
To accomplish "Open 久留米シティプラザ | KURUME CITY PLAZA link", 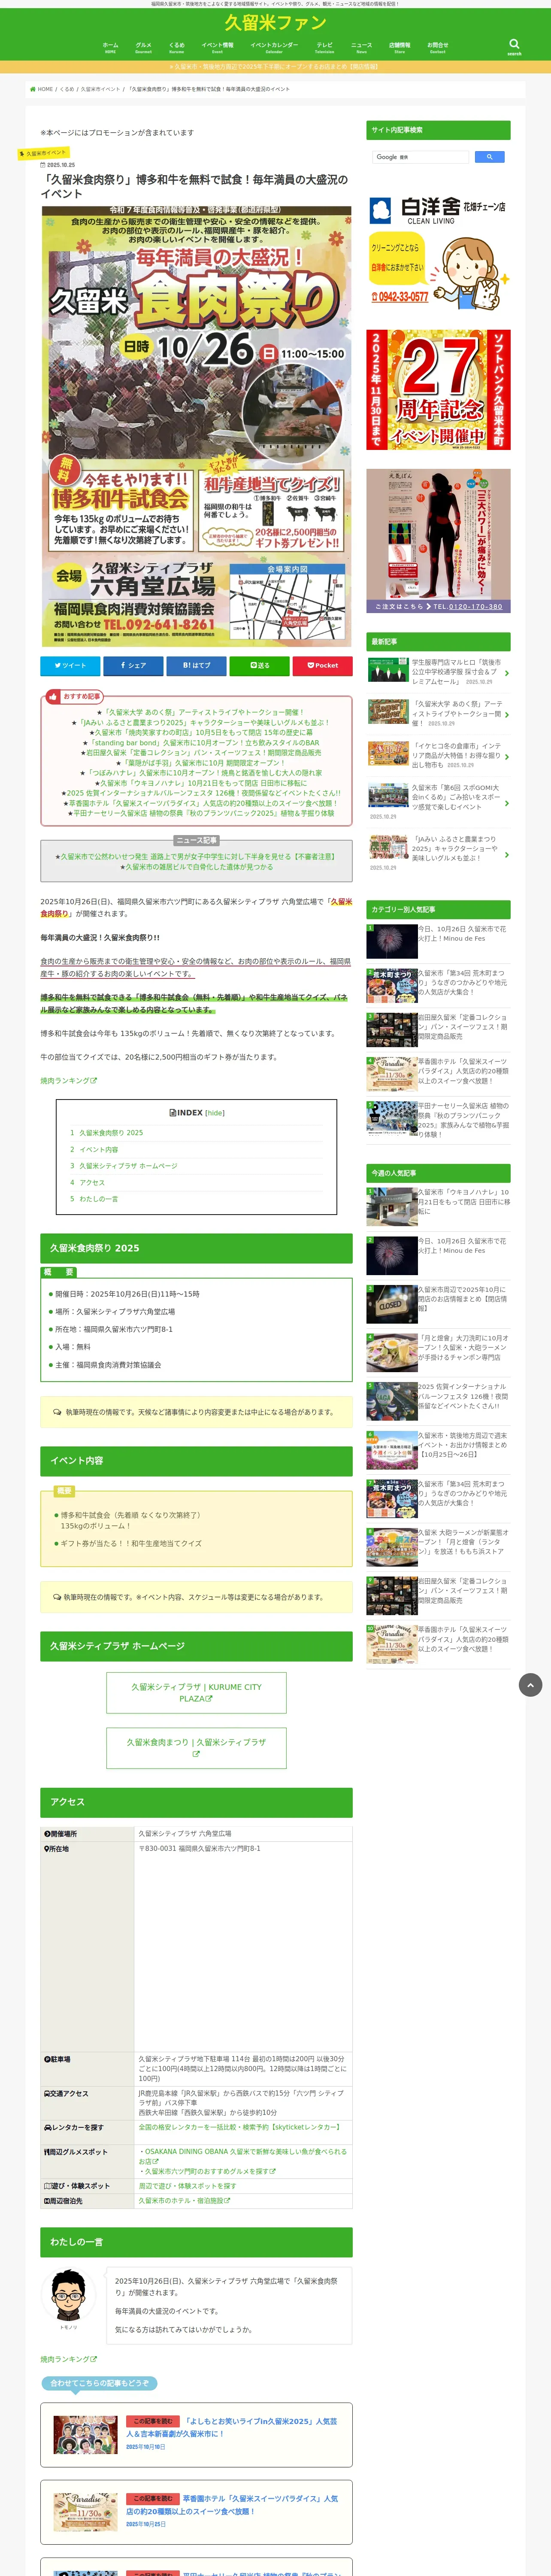I will pos(196,1693).
